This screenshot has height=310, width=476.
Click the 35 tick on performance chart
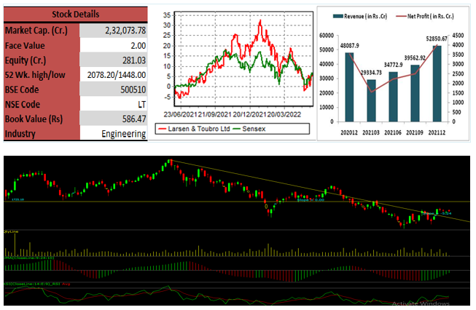(167, 15)
